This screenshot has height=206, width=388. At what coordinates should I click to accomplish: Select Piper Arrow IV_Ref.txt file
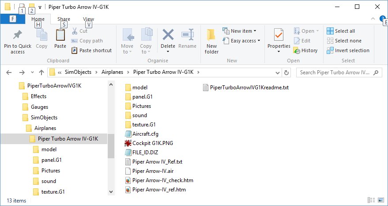point(154,162)
